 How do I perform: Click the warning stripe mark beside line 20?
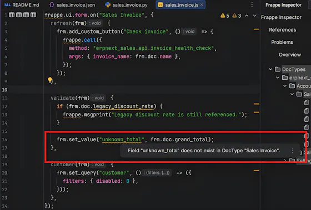(257, 170)
